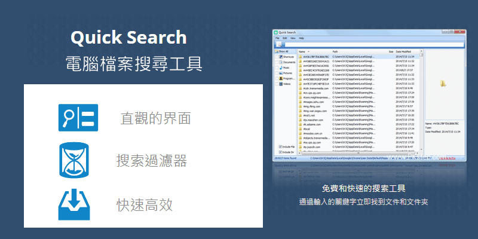
Task: Uncheck the Include File checkbox
Action: [280, 146]
